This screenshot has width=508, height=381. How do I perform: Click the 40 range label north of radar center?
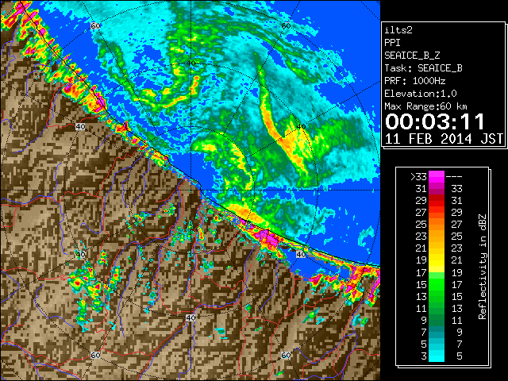click(190, 63)
